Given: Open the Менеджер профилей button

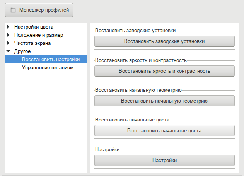Looking at the screenshot, I should point(39,10).
